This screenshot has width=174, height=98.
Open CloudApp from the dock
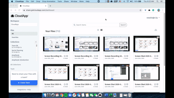[100, 95]
